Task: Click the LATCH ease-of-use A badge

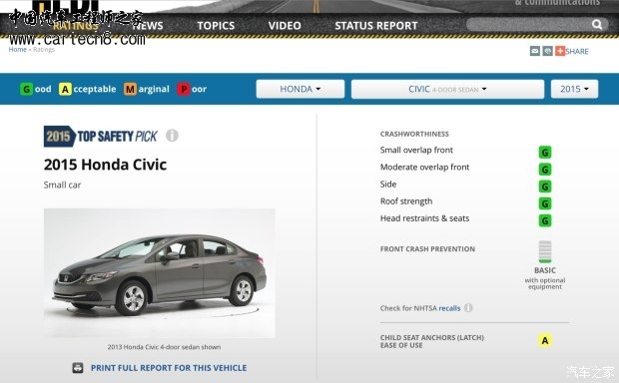Action: (x=545, y=340)
